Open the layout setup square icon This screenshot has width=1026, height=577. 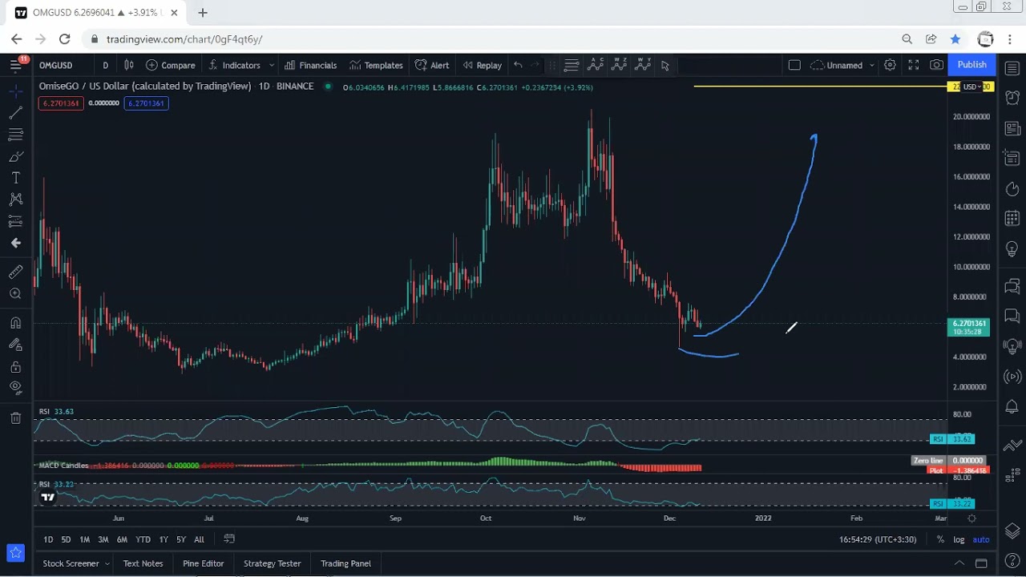794,65
